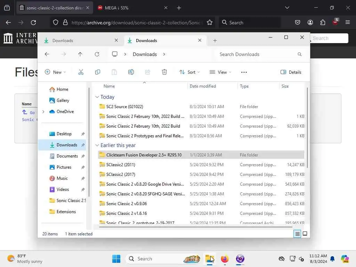This screenshot has width=356, height=267.
Task: Switch to large thumbnails view icon in status bar
Action: (305, 234)
